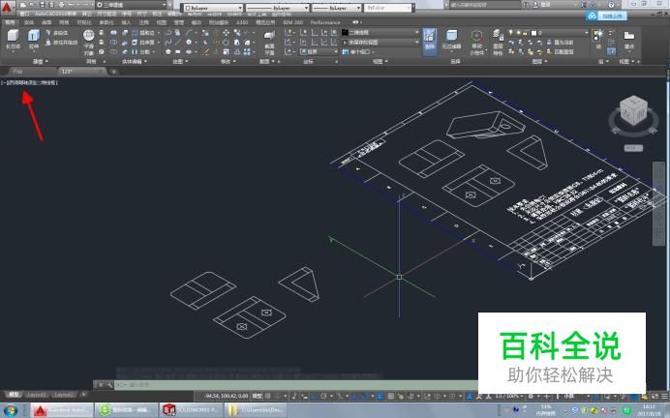Open the Performance ribbon tab
Viewport: 670px width, 418px height.
pos(325,22)
